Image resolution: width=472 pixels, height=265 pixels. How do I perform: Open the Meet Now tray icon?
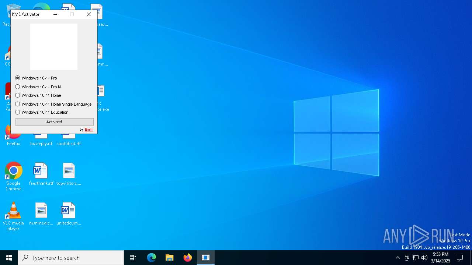tap(407, 258)
